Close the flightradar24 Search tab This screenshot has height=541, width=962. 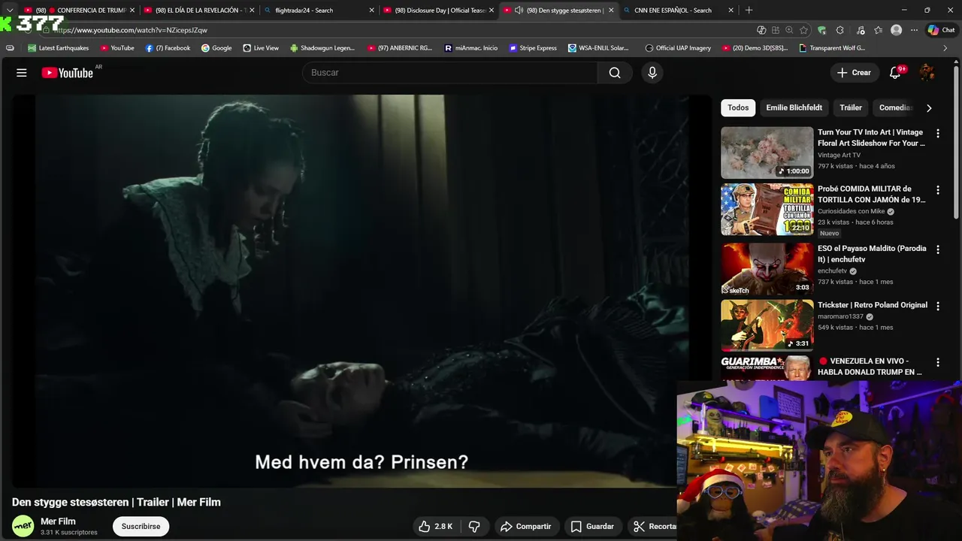coord(371,11)
